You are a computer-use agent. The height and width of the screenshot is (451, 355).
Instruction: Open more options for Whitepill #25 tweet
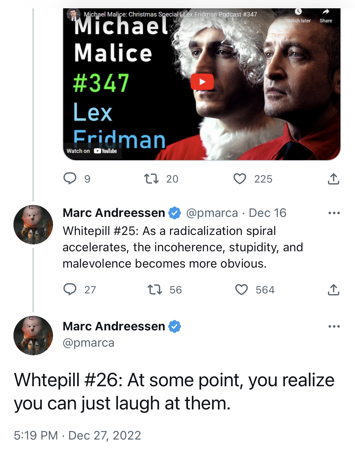point(334,213)
